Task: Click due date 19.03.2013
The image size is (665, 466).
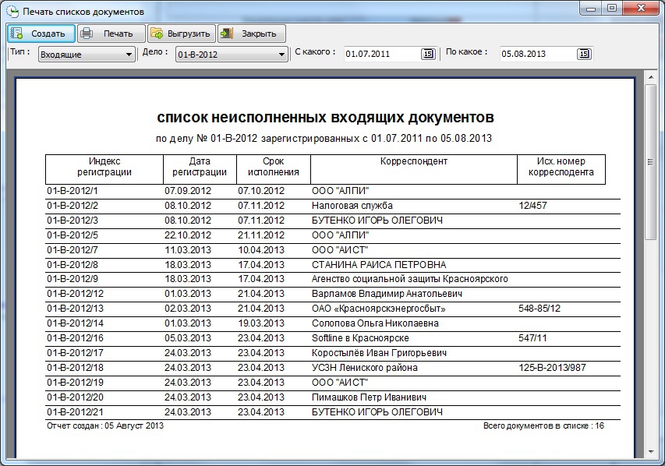Action: pos(261,323)
